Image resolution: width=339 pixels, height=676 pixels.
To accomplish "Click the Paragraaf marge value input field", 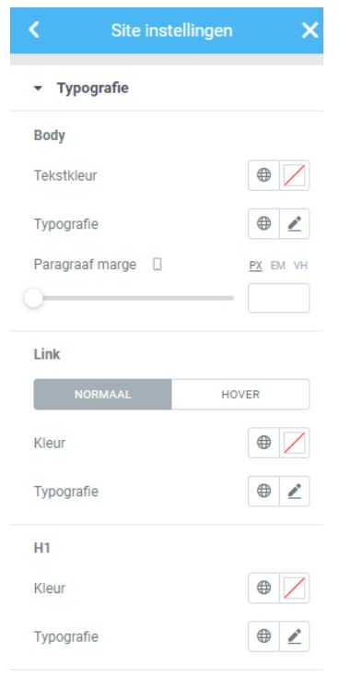I will (x=279, y=298).
